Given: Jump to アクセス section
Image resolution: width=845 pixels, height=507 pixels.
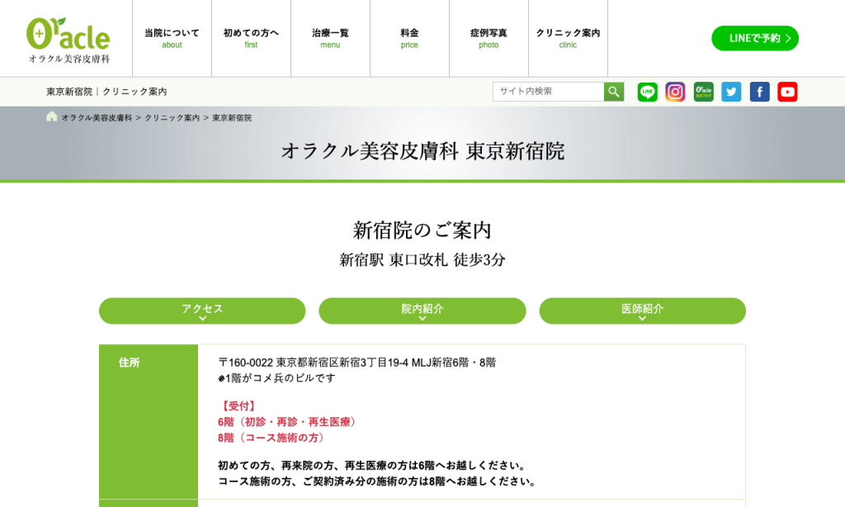Looking at the screenshot, I should [x=202, y=310].
